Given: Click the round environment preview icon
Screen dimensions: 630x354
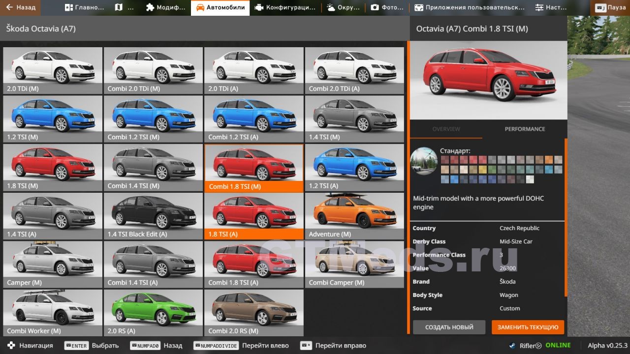Looking at the screenshot, I should coord(423,160).
